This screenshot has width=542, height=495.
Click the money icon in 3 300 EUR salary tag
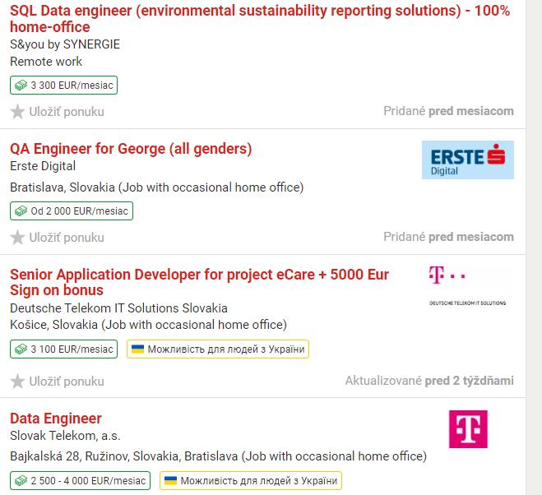[21, 85]
